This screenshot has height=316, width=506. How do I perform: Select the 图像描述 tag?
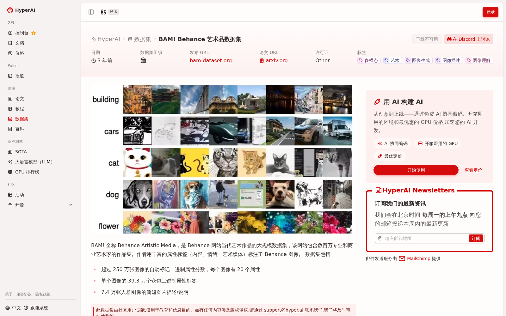coord(449,60)
